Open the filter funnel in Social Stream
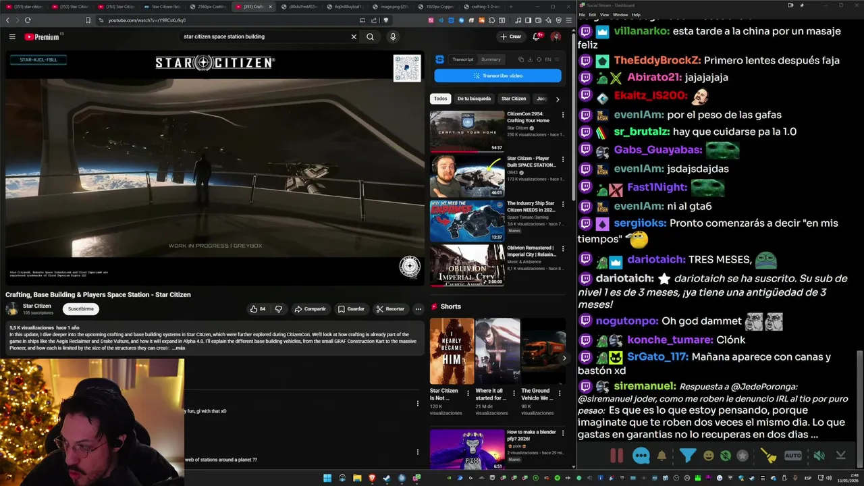The image size is (864, 486). coord(687,456)
